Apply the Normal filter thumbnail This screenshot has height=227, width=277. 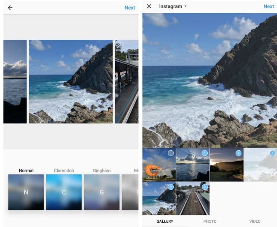(26, 192)
